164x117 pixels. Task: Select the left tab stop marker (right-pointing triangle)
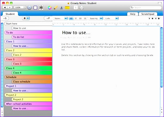[x=149, y=18]
